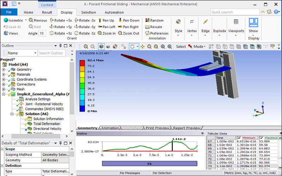Click the Angle value field

pyautogui.click(x=42, y=33)
